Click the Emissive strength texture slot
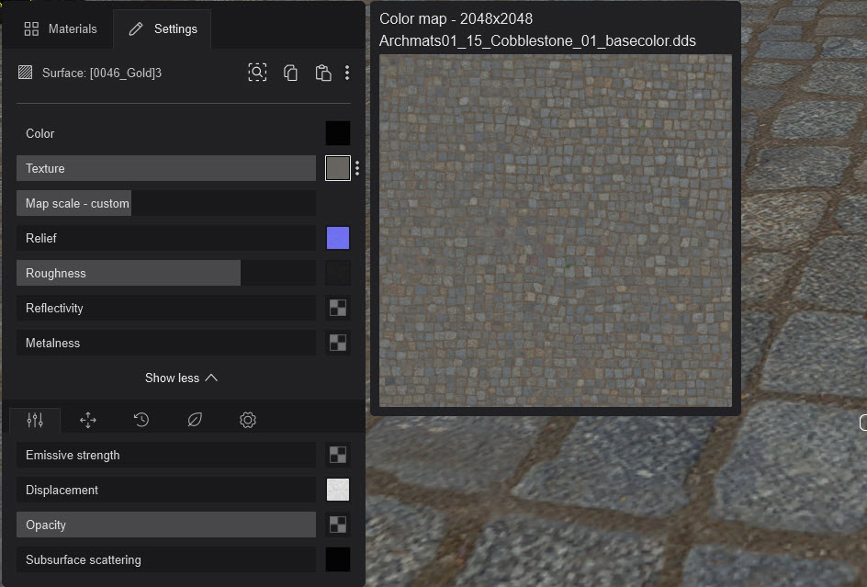This screenshot has height=587, width=867. pyautogui.click(x=338, y=455)
